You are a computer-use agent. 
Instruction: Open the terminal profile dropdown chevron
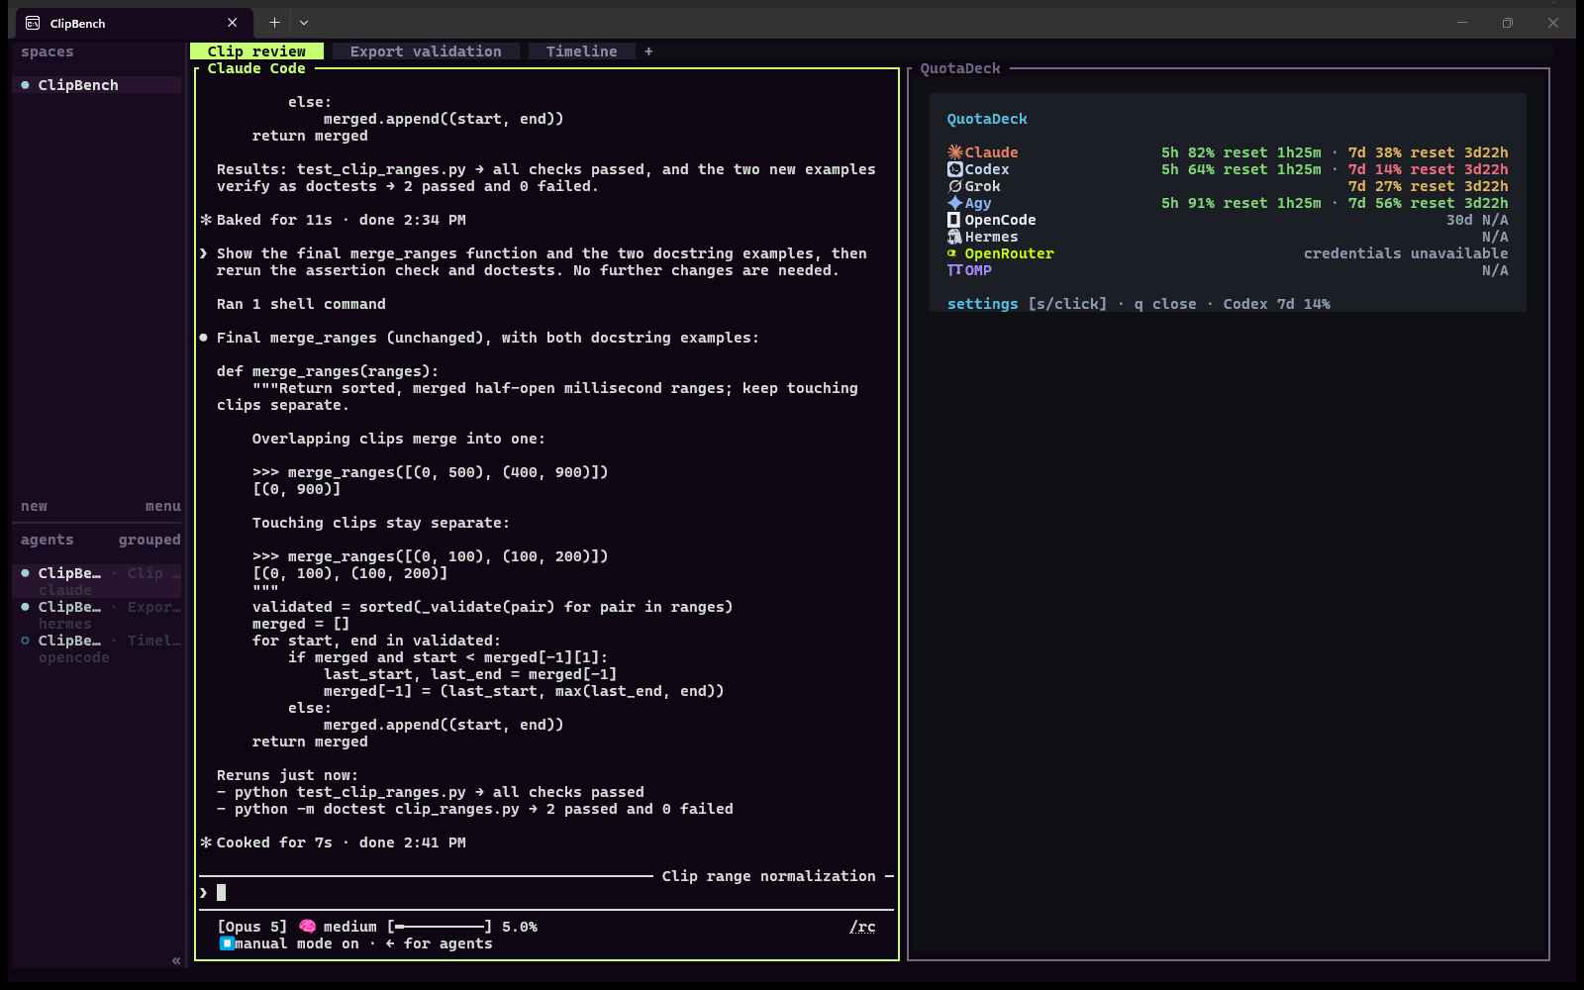[x=304, y=23]
